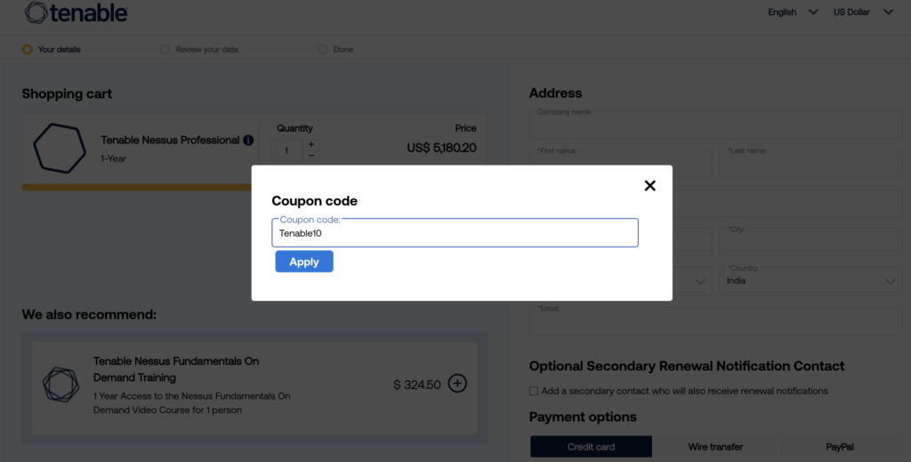Click info icon beside Tenable Nessus Professional
The width and height of the screenshot is (911, 462).
248,141
